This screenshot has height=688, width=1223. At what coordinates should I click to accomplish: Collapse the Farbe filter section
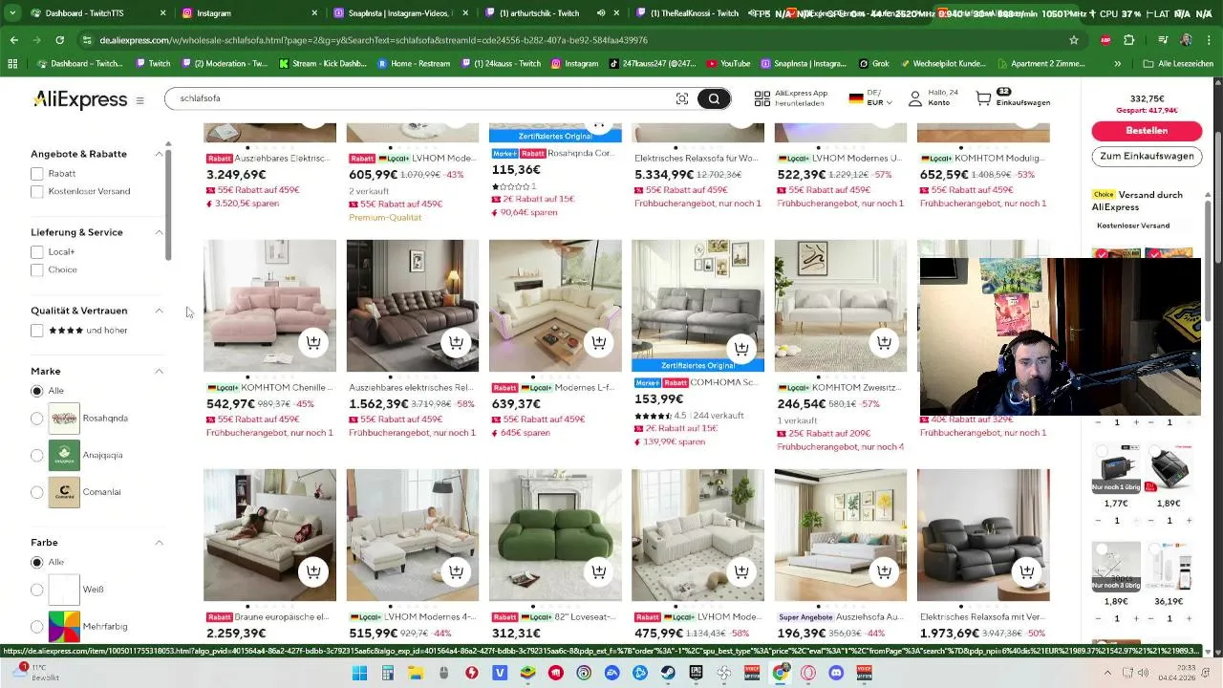(160, 542)
